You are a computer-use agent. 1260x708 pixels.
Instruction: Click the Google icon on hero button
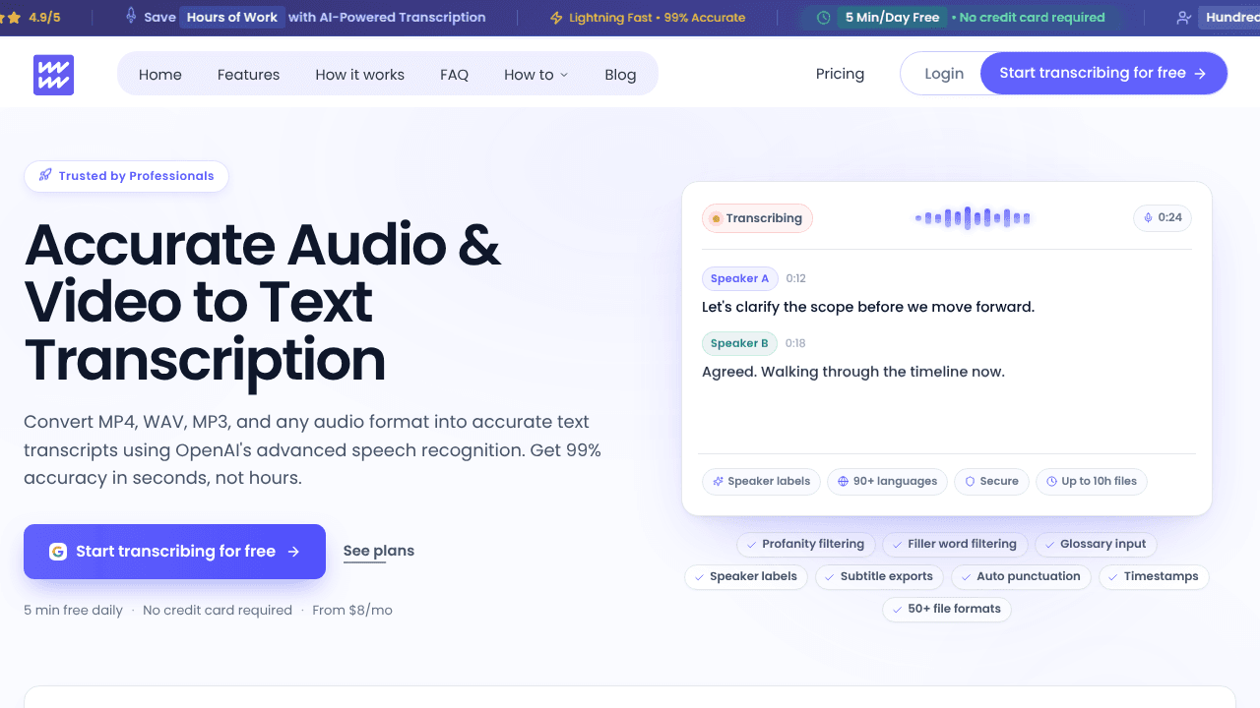pos(58,552)
